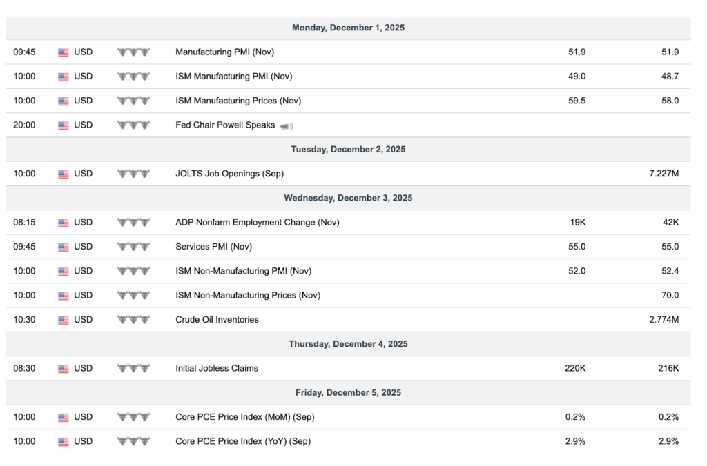Click the US flag for ISM Non-Manufacturing Prices
Viewport: 707px width, 466px height.
[x=64, y=296]
